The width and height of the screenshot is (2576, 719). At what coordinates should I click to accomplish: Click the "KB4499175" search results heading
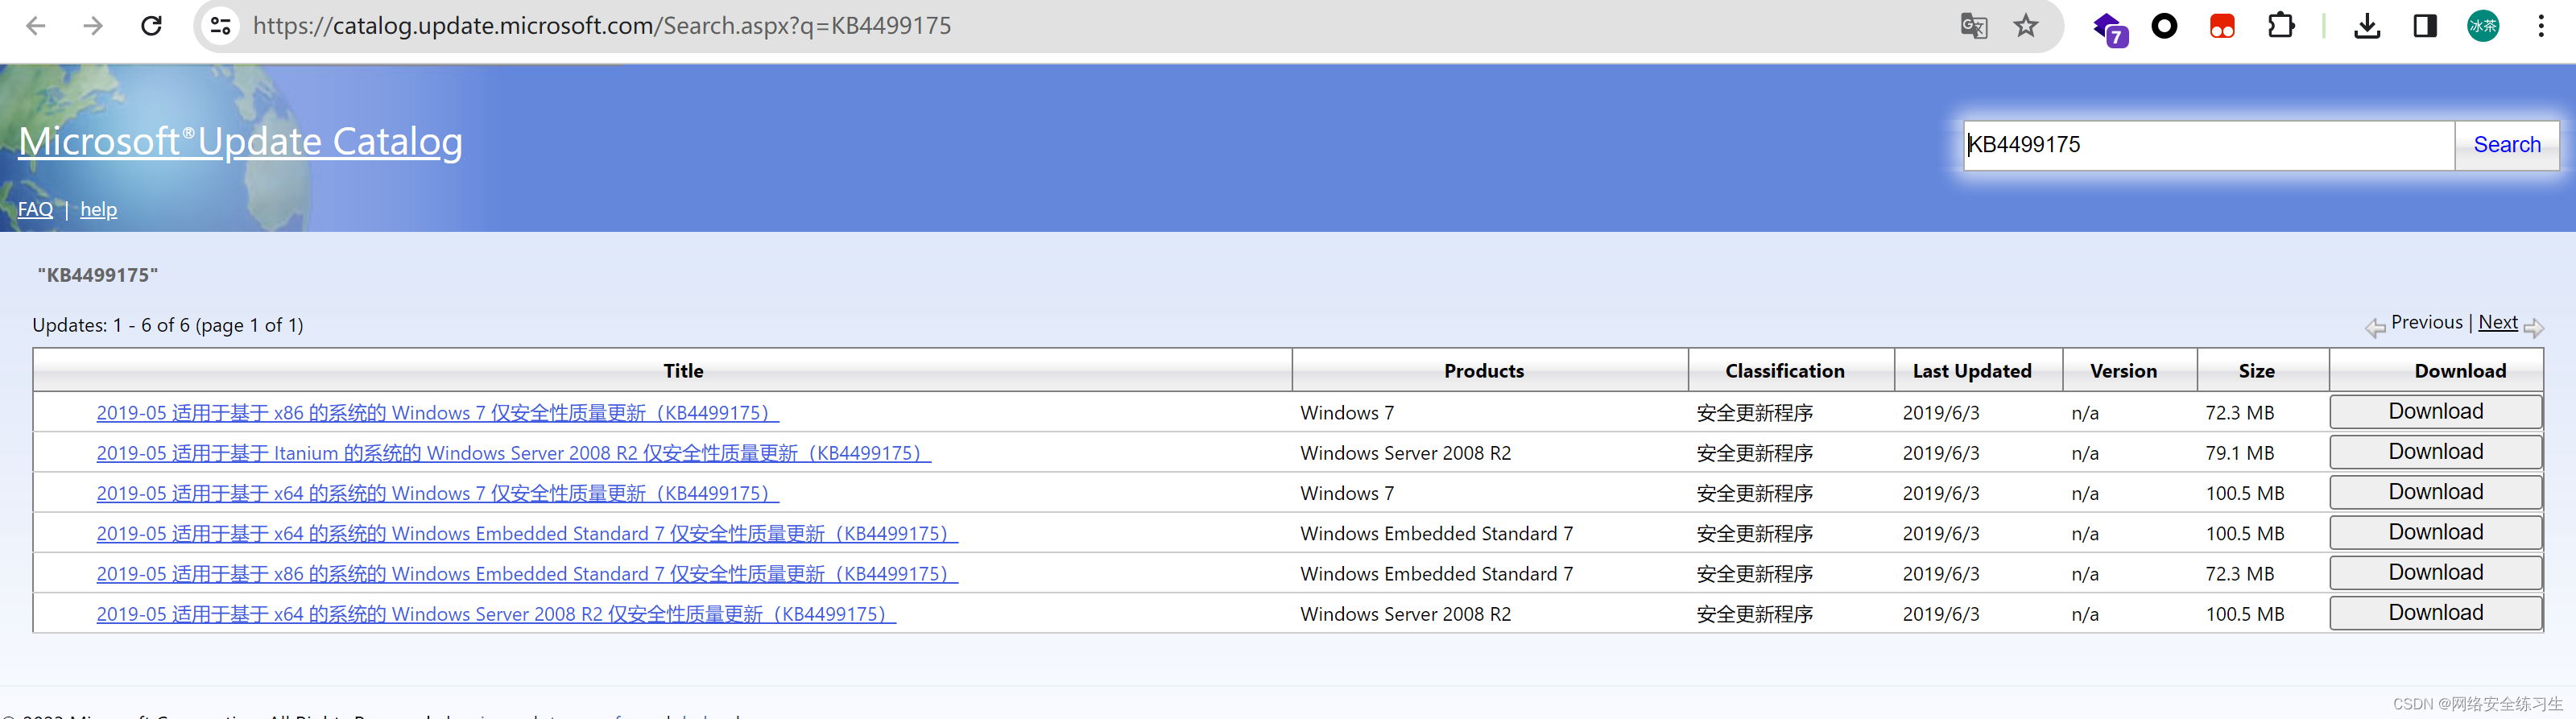98,275
